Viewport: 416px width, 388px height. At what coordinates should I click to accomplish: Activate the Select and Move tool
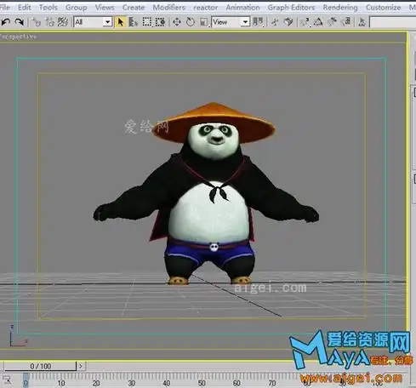point(177,22)
